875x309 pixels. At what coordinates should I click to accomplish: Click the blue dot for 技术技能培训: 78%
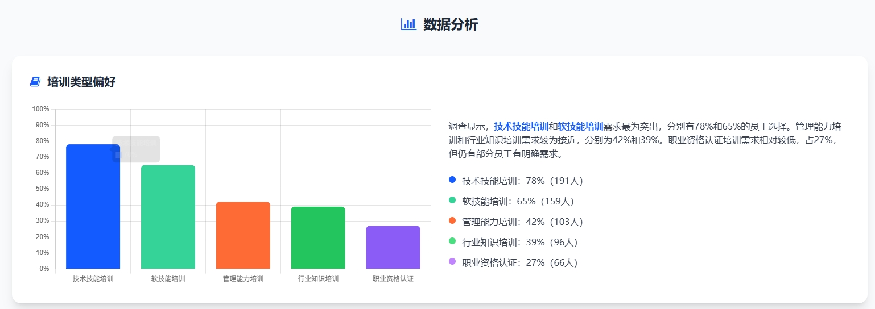[x=452, y=179]
